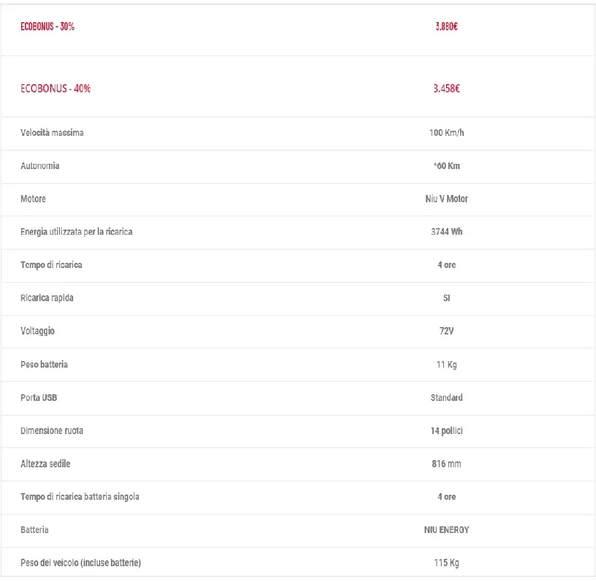
Task: Select the 100 Km/h value
Action: (x=446, y=133)
